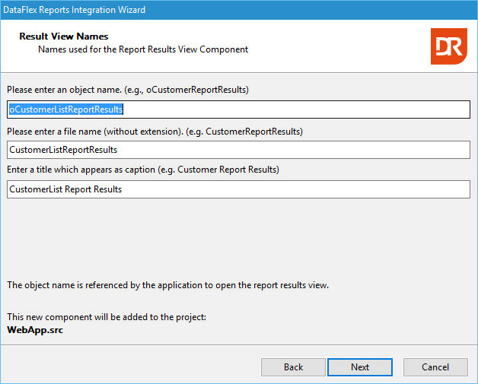
Task: Click 'This new component will be added' text
Action: [x=107, y=317]
